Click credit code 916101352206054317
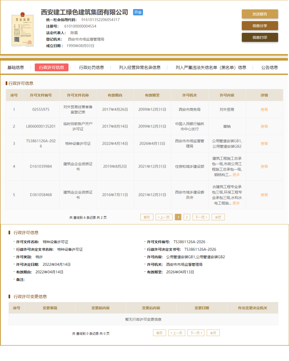The width and height of the screenshot is (289, 361). click(x=100, y=20)
